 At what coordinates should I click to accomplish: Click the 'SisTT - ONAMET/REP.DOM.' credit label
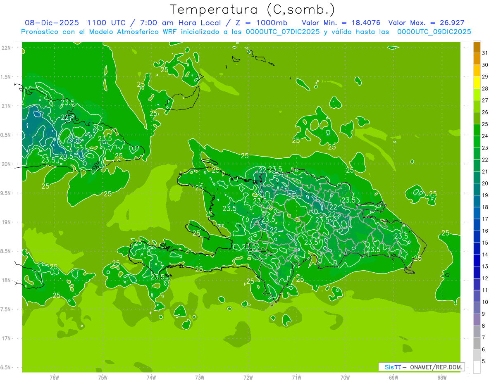(x=422, y=367)
